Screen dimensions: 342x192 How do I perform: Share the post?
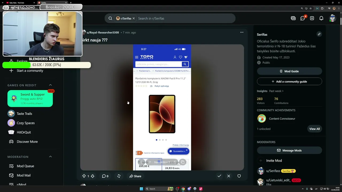(x=135, y=176)
